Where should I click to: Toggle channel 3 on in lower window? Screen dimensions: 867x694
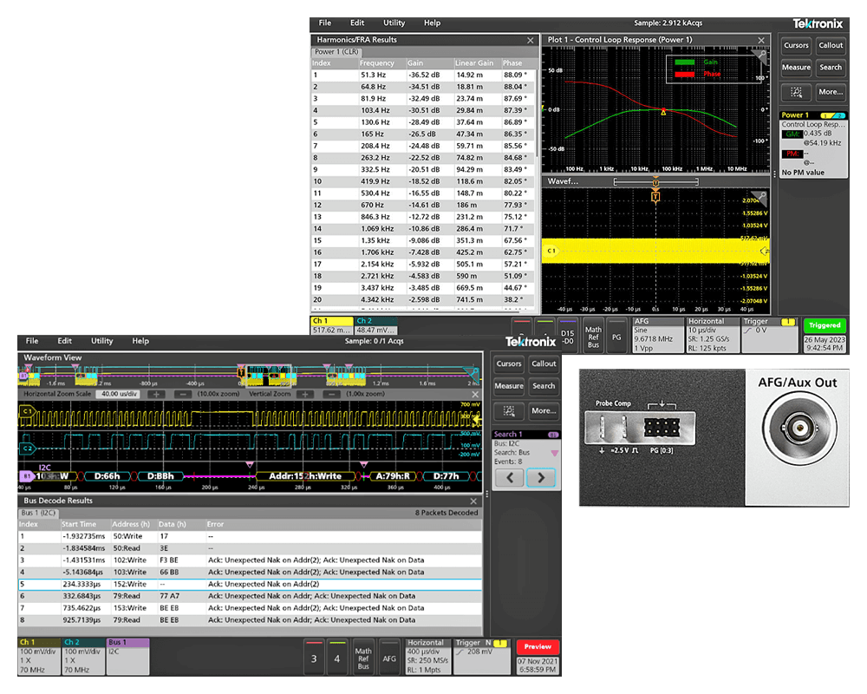pyautogui.click(x=316, y=658)
